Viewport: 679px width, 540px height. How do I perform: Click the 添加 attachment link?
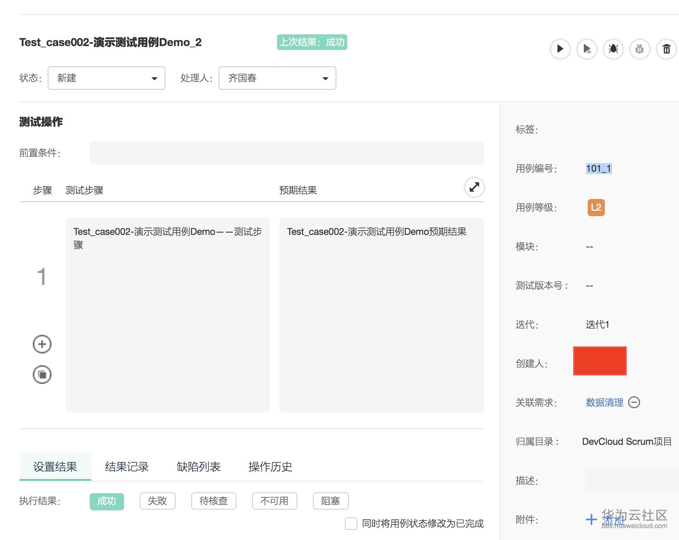pyautogui.click(x=613, y=520)
